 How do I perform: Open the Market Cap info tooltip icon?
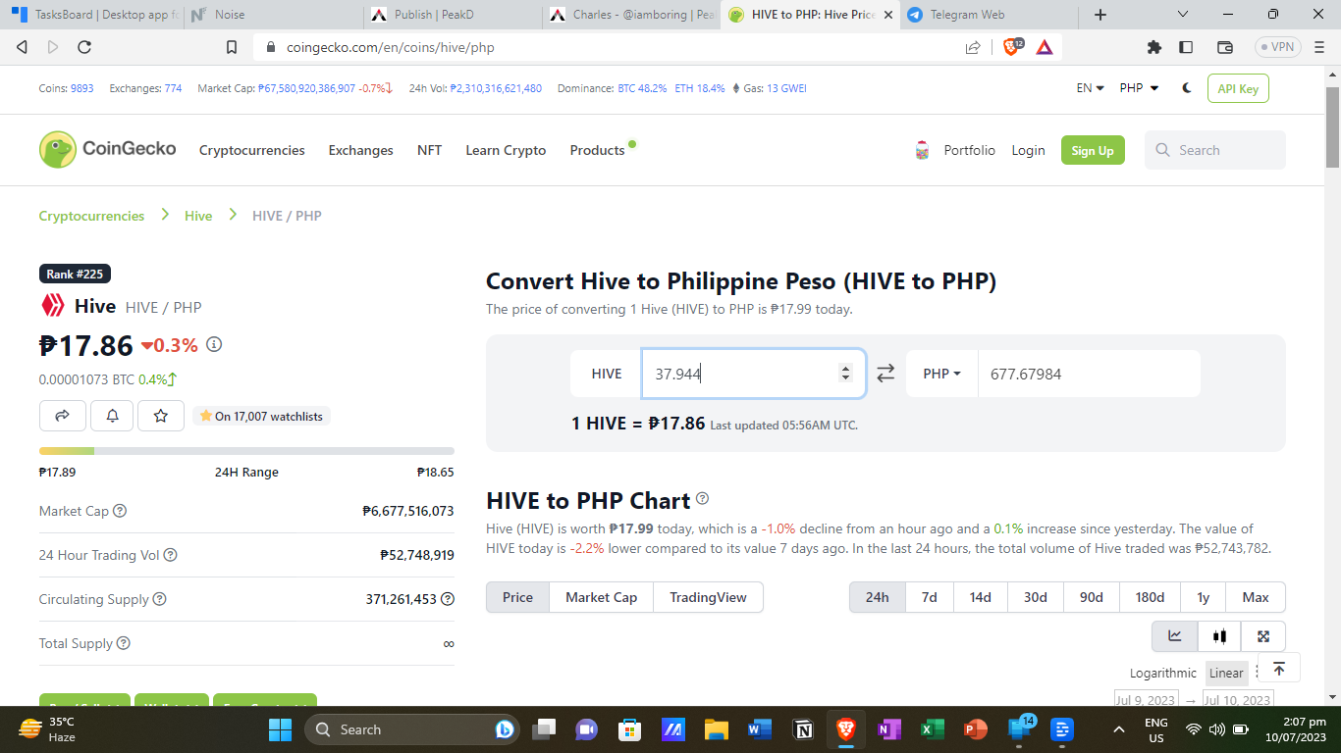click(120, 511)
